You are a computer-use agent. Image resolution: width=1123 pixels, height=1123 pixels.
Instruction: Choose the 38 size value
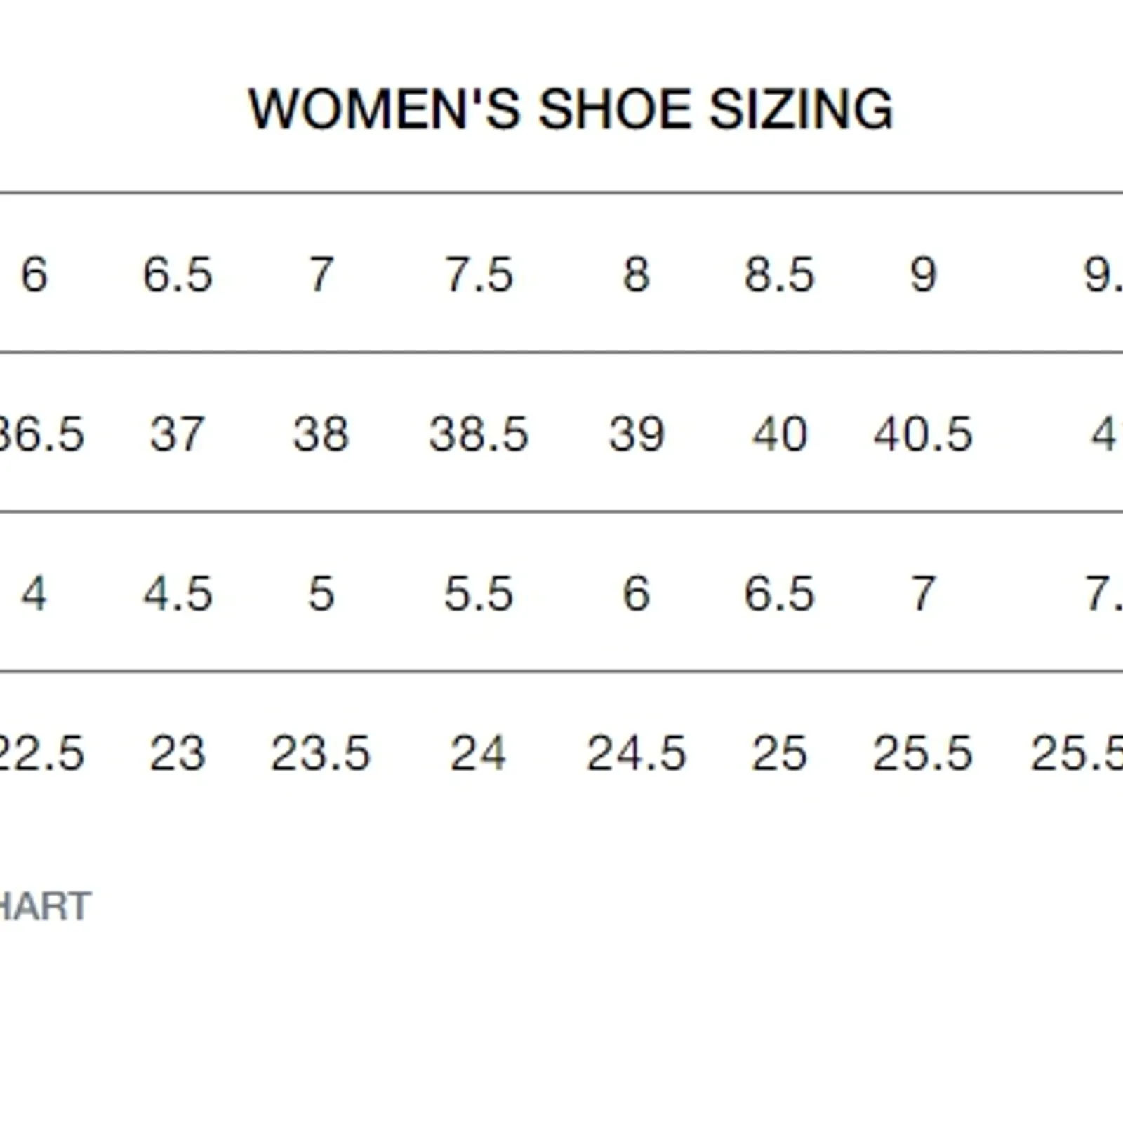pyautogui.click(x=321, y=434)
